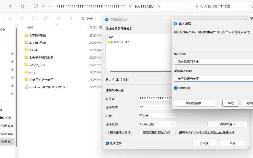Click the Cut scissors icon in toolbar
253x158 pixels.
[x=10, y=19]
